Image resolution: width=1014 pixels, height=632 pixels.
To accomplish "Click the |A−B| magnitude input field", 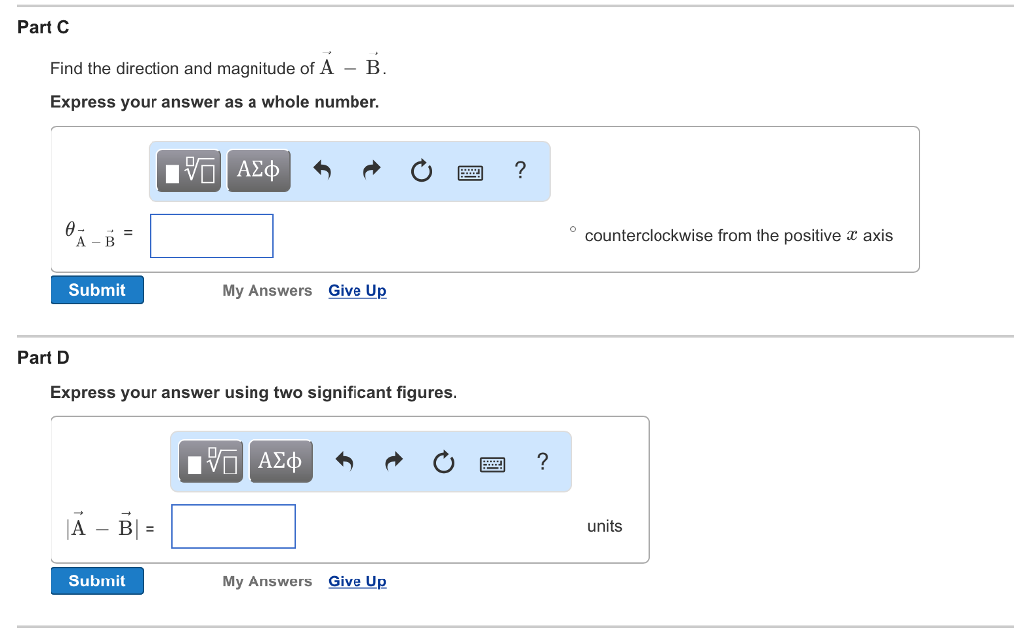I will [x=234, y=526].
